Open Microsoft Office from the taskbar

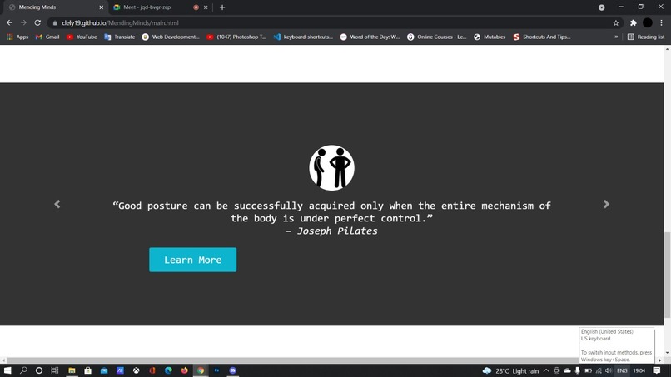[152, 370]
